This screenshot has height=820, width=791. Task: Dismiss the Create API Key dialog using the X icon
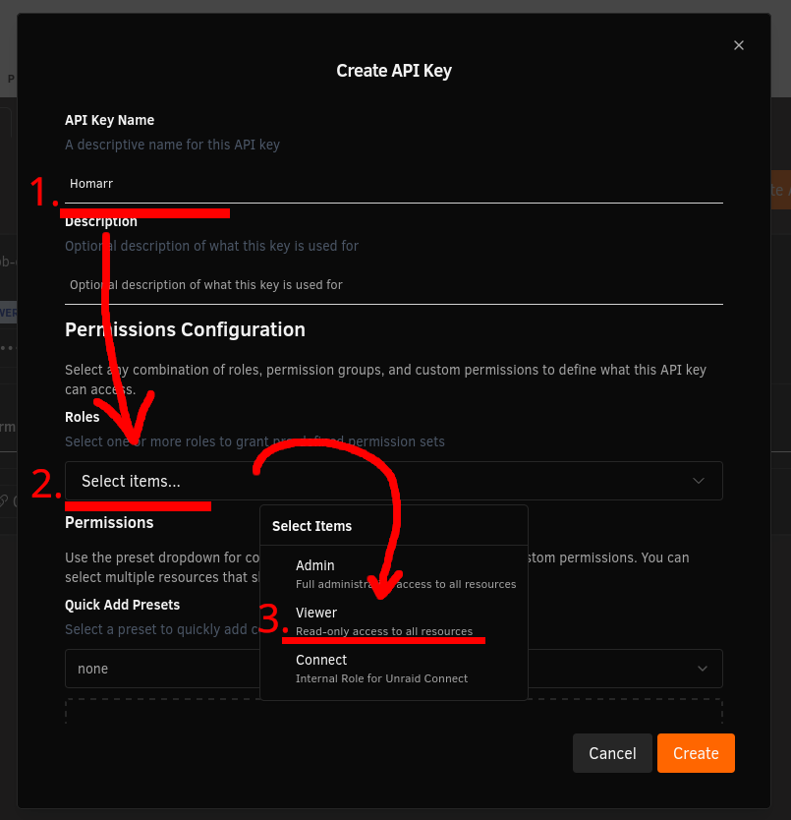coord(739,45)
